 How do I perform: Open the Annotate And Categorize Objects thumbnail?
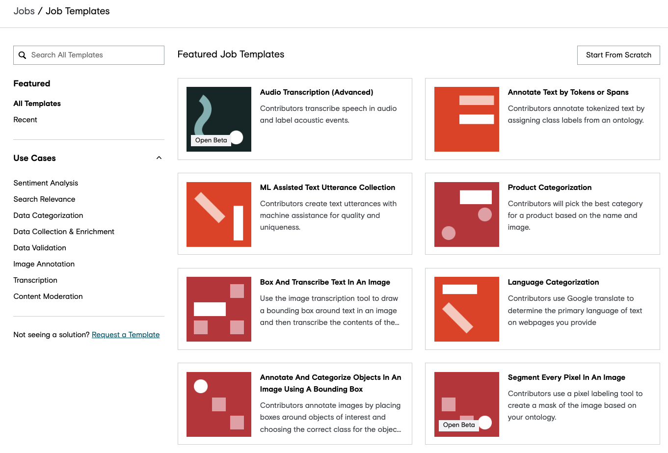pyautogui.click(x=219, y=404)
